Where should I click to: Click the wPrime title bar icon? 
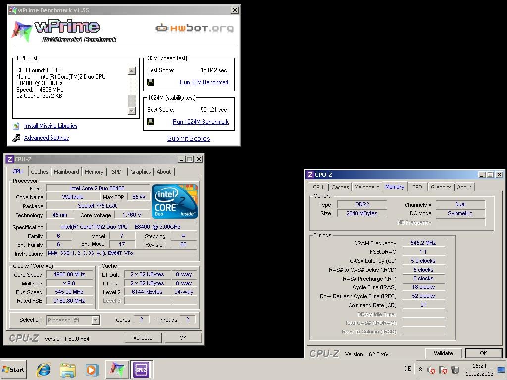[x=13, y=10]
